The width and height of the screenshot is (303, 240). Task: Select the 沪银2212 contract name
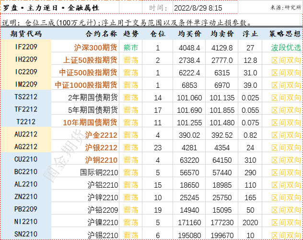point(101,147)
